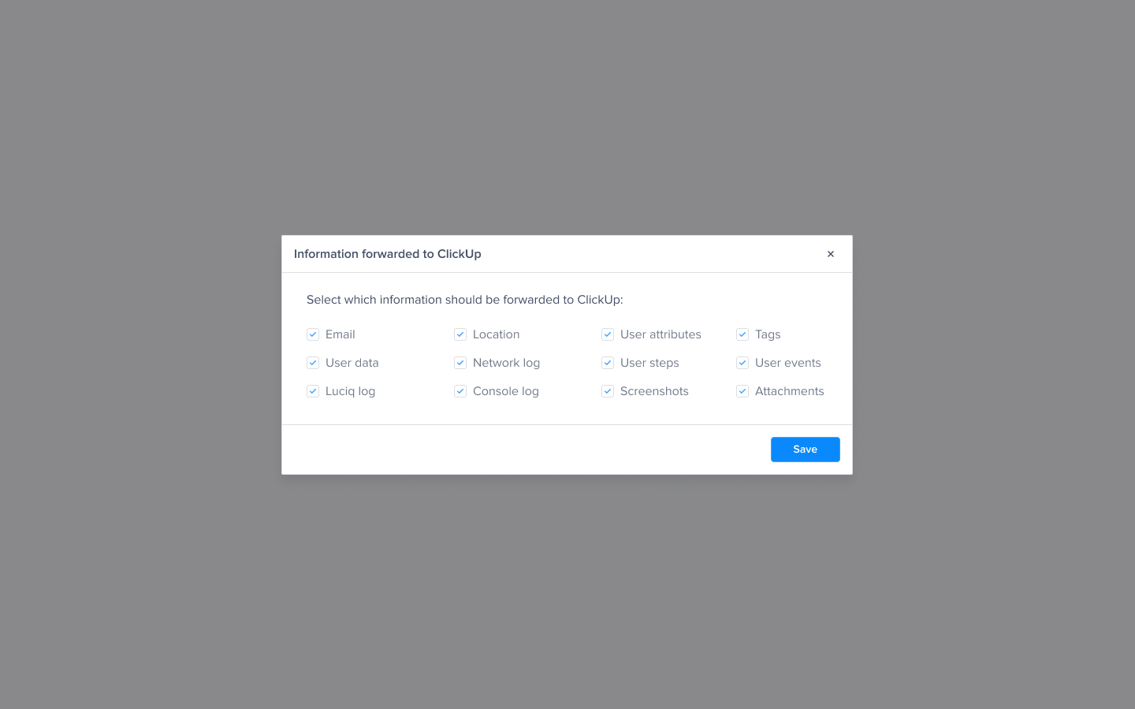Toggle the Location checkbox
The image size is (1135, 709).
click(x=460, y=334)
